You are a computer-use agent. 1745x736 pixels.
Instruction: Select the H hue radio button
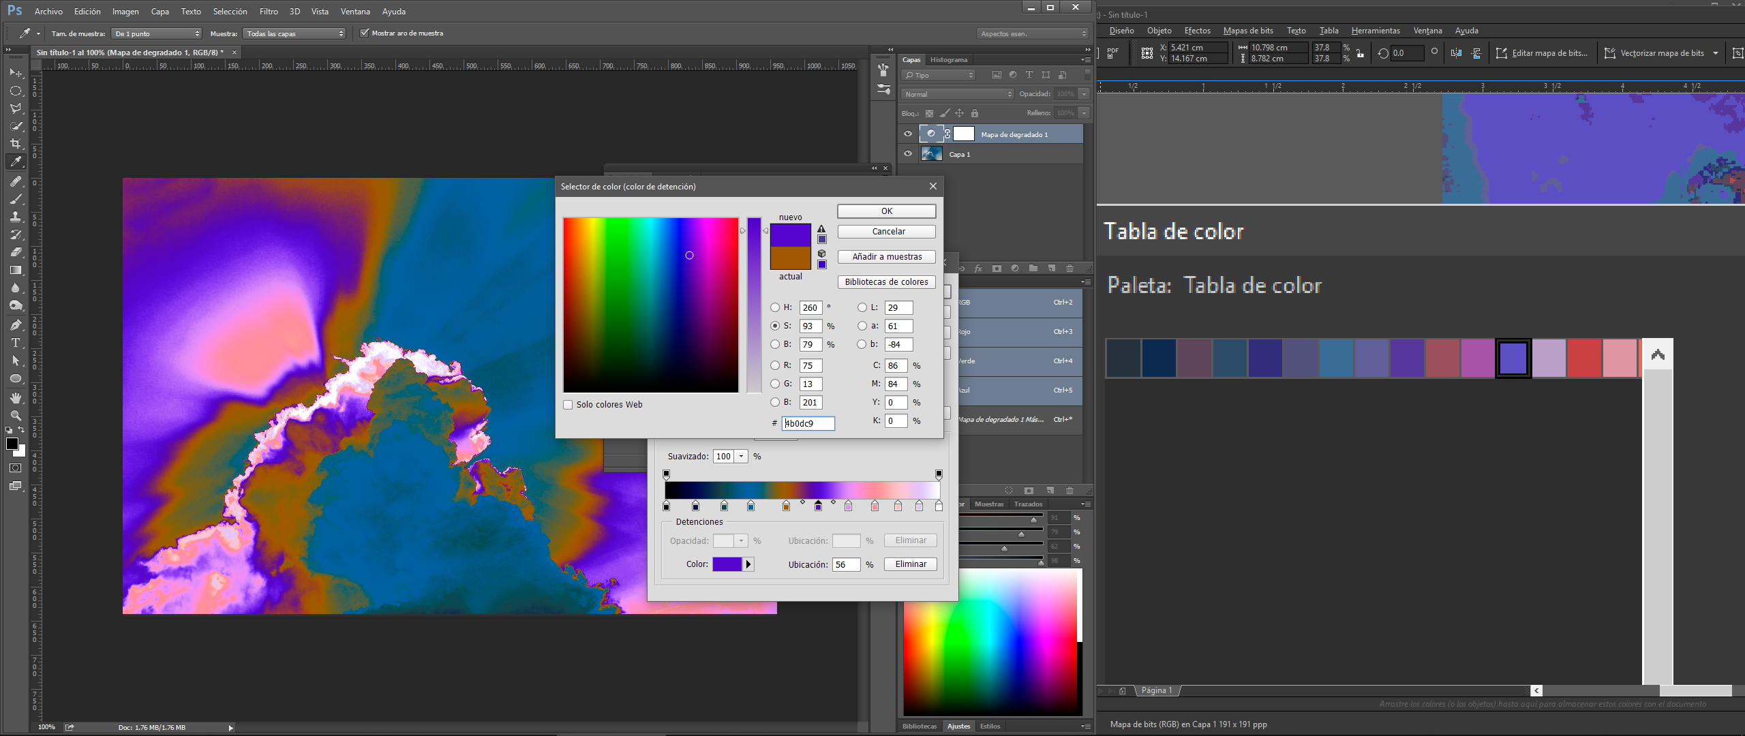pyautogui.click(x=775, y=307)
